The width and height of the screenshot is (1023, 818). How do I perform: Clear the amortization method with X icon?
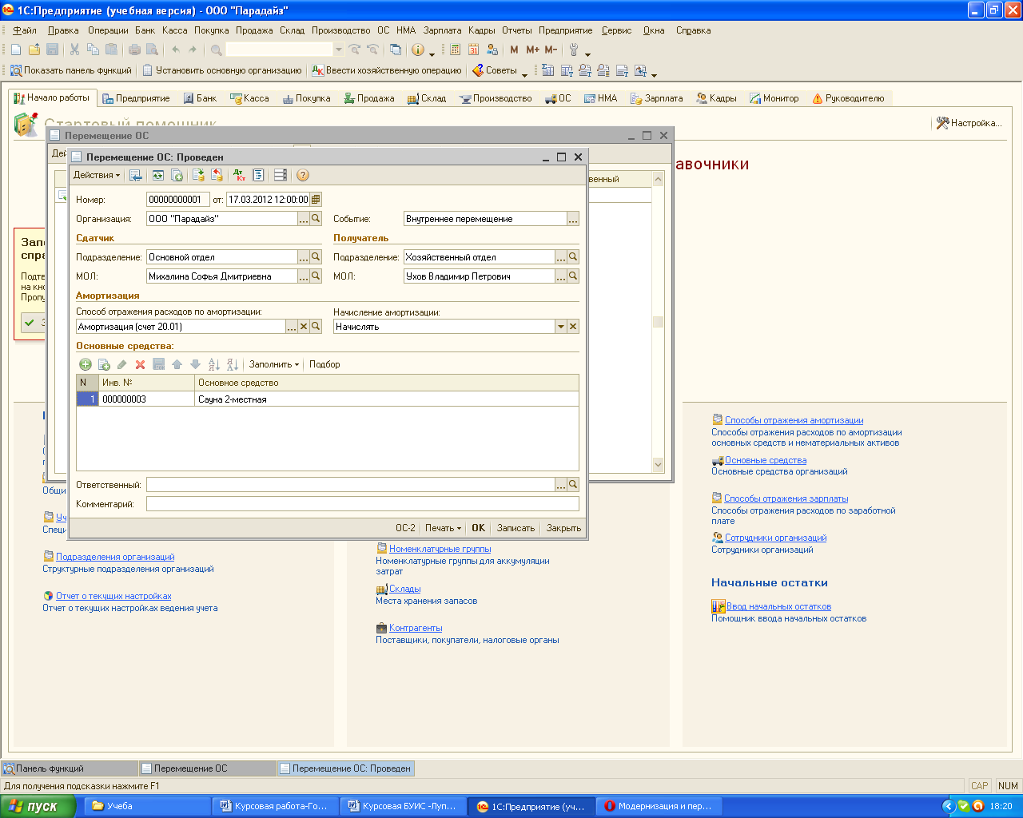tap(304, 327)
